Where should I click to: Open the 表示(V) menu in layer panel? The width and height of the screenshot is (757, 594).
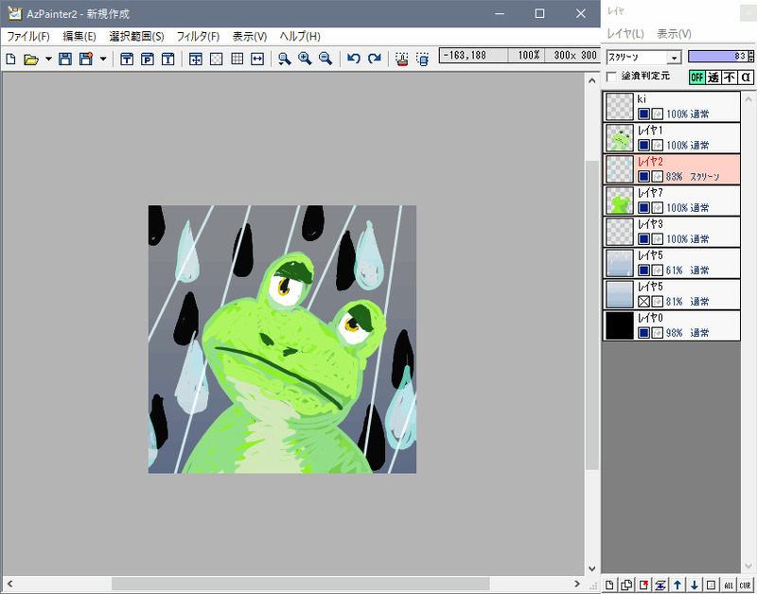(674, 34)
